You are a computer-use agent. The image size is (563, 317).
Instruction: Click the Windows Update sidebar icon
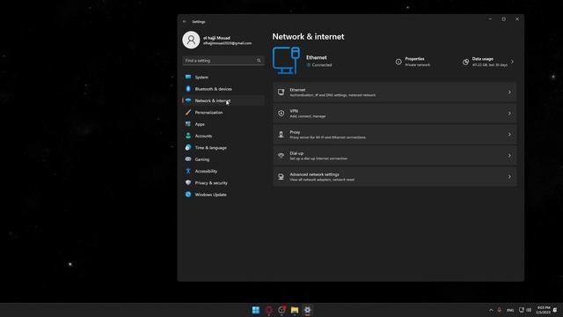coord(188,195)
